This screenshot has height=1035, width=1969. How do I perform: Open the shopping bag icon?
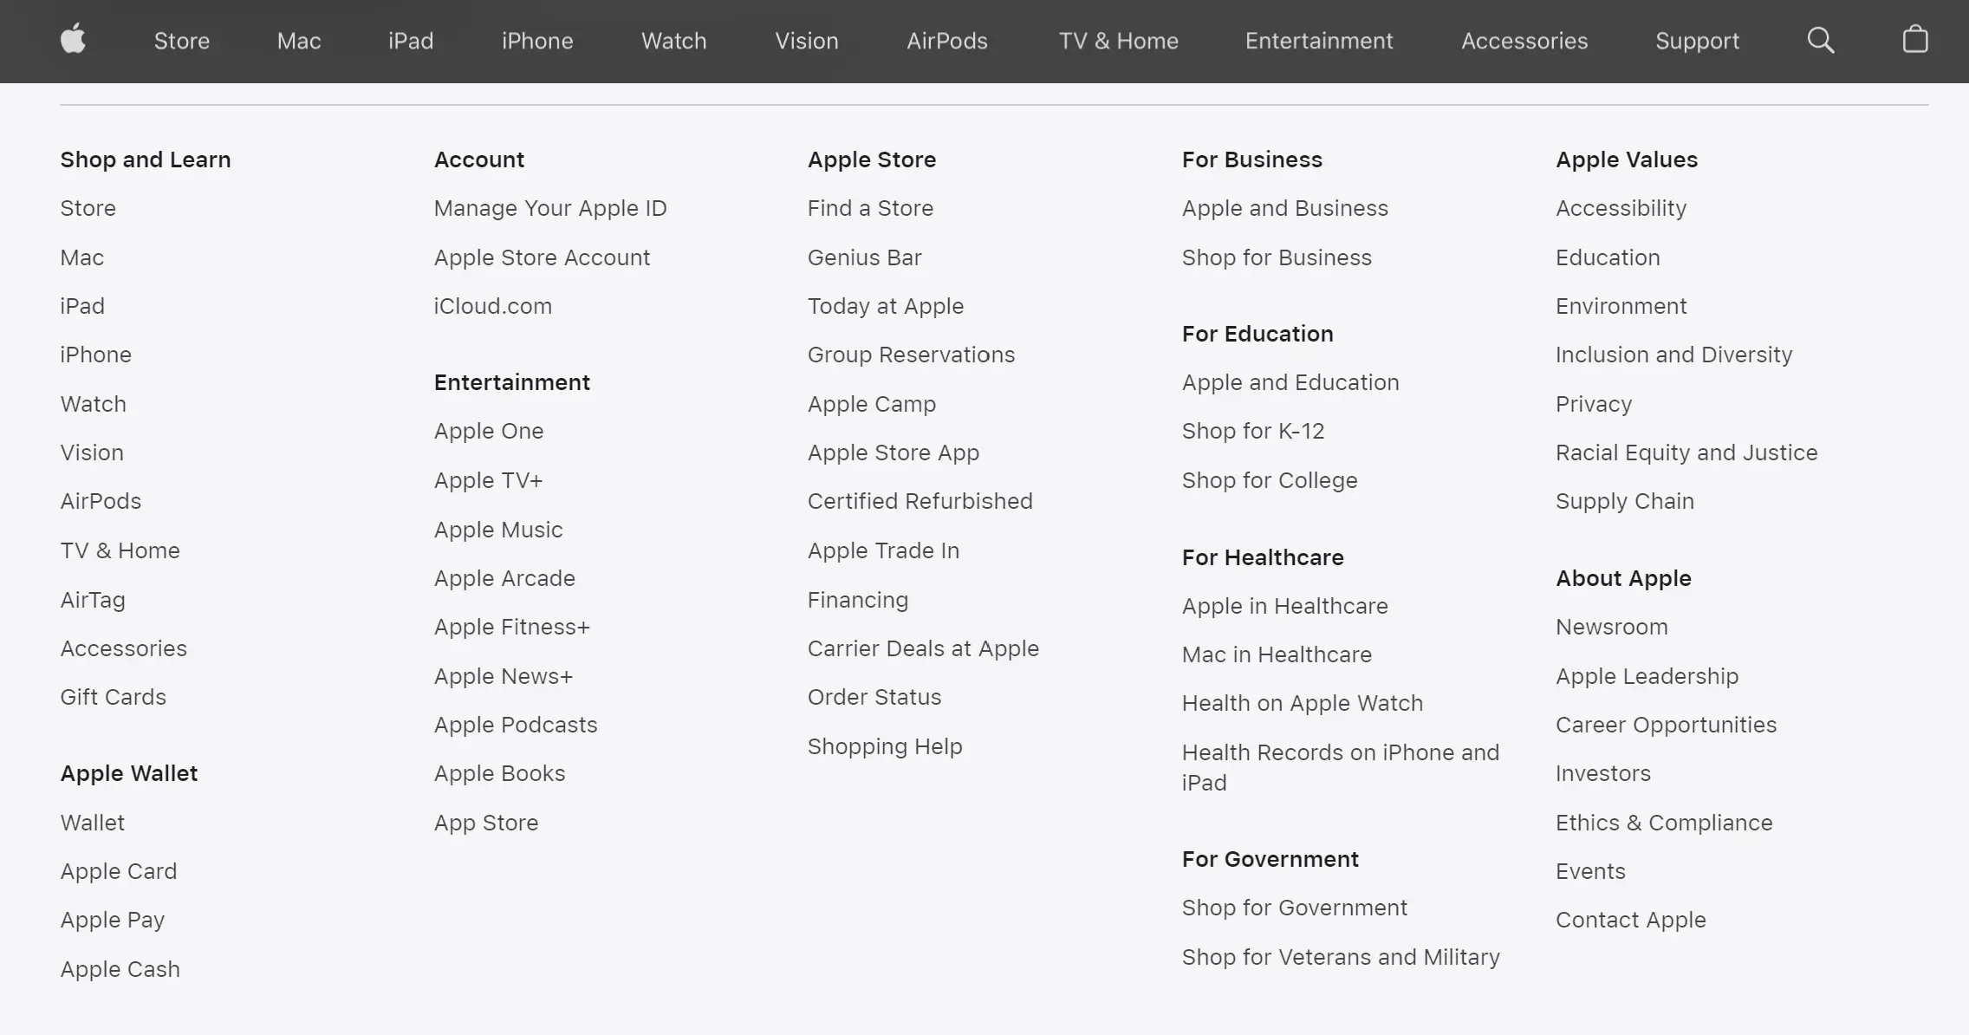[x=1914, y=40]
